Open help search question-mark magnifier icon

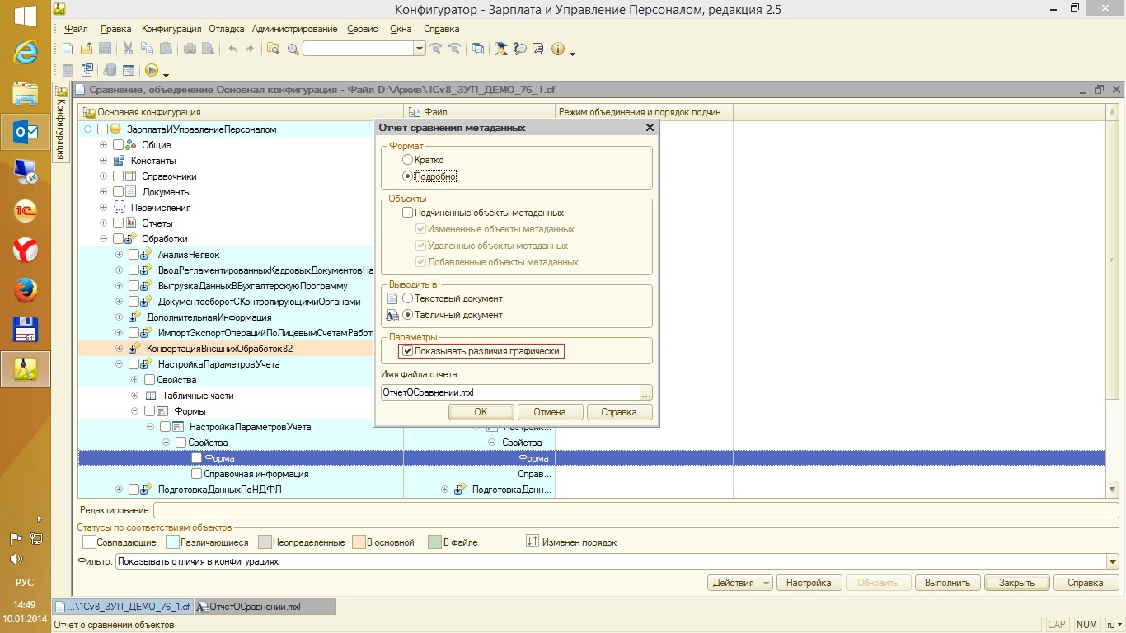click(520, 49)
